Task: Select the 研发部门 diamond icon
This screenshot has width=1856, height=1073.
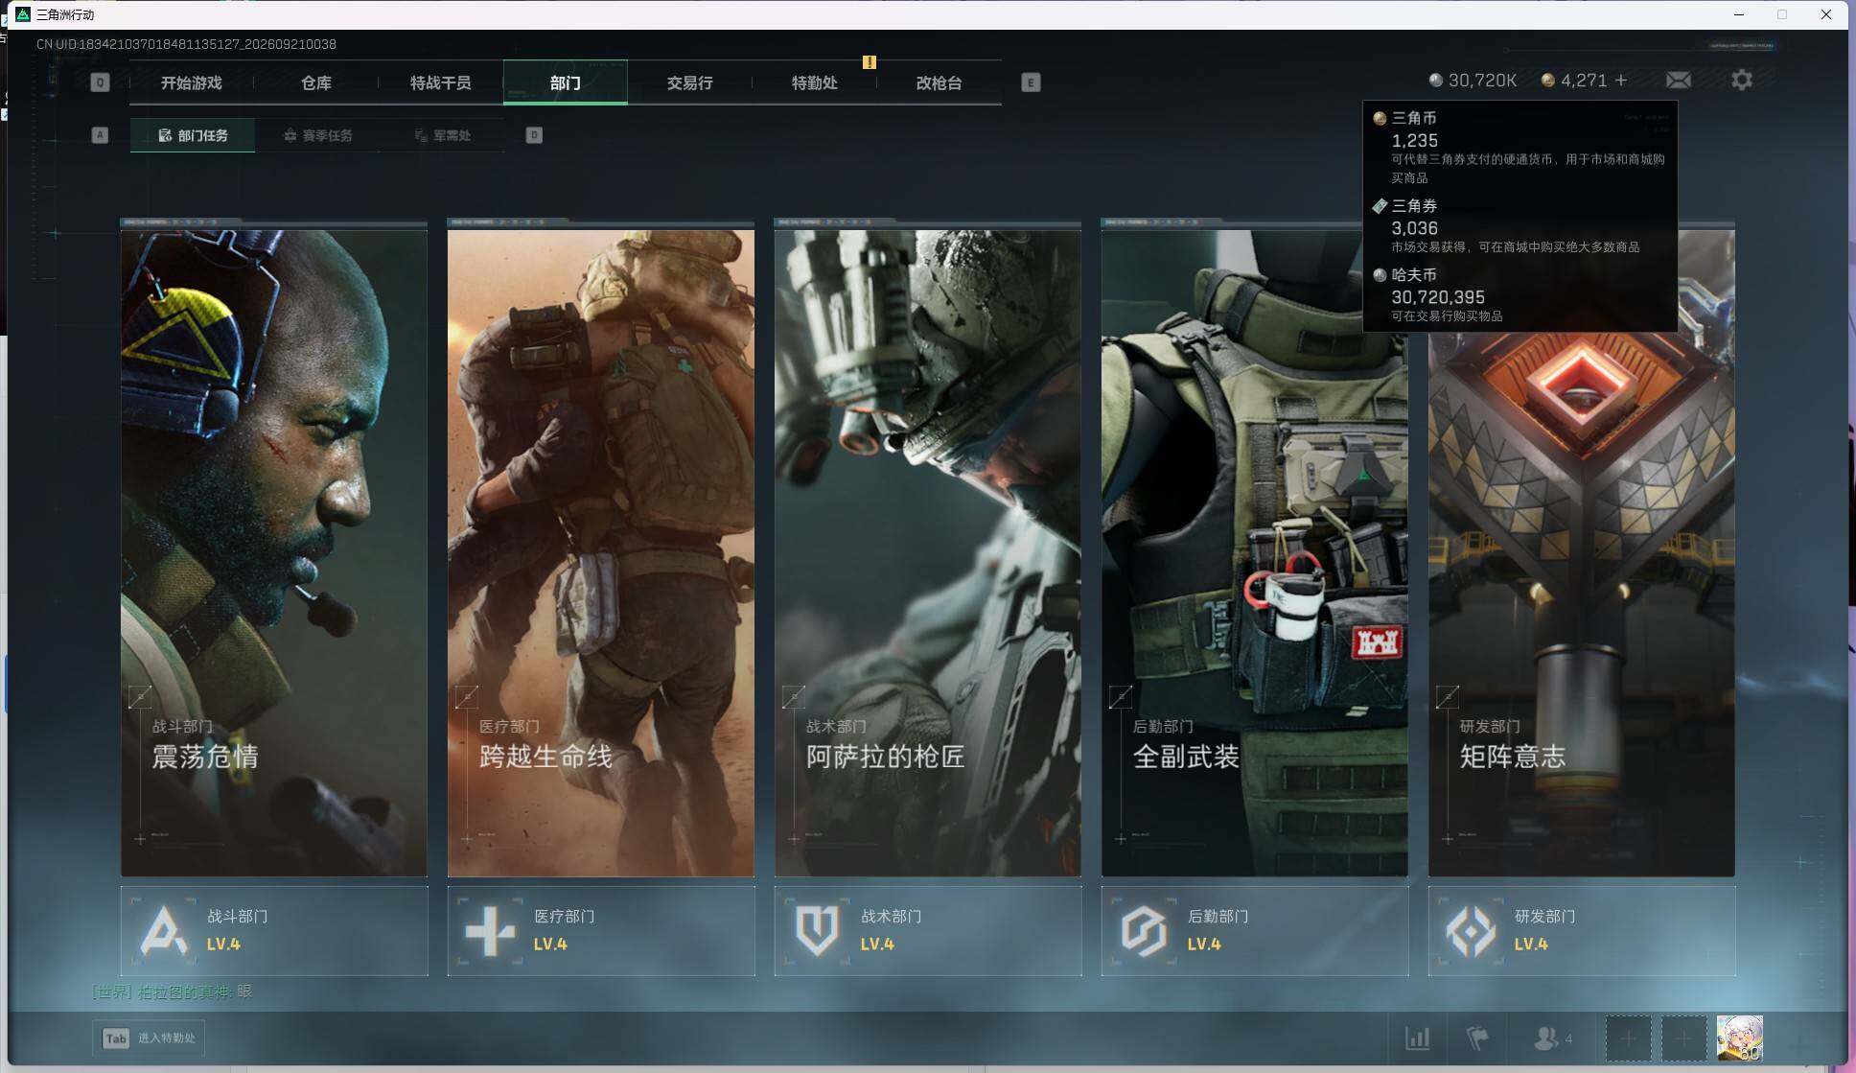Action: click(1471, 931)
